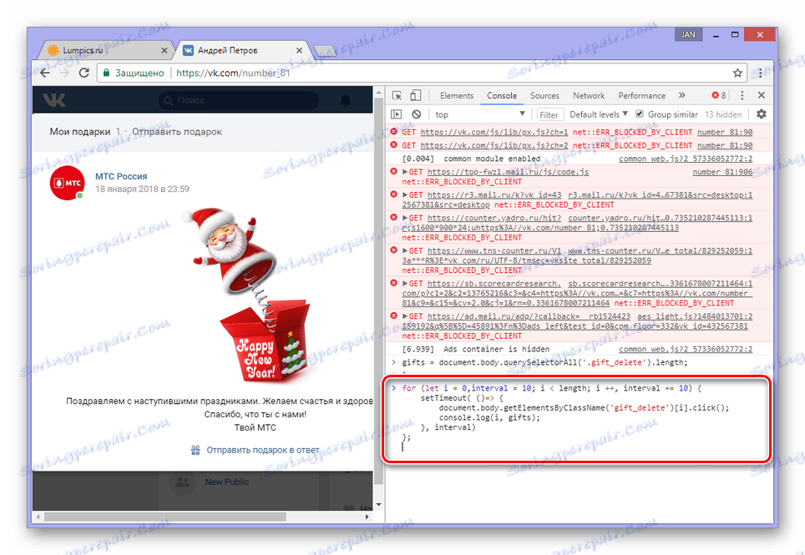The image size is (805, 555).
Task: Click Отправить подарок в ответ link
Action: point(263,450)
